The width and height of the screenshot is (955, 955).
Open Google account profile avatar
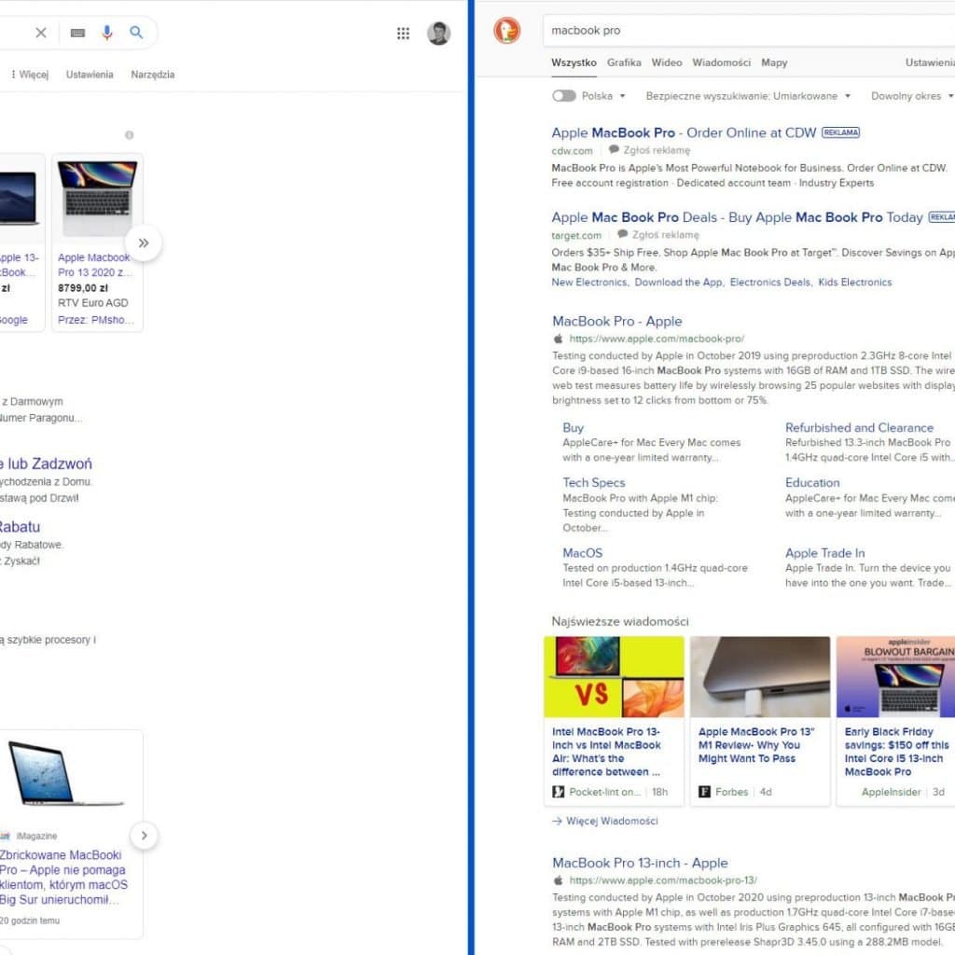coord(438,33)
